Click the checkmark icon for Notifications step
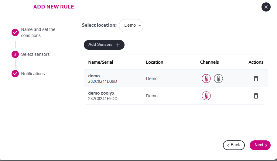 [x=15, y=74]
